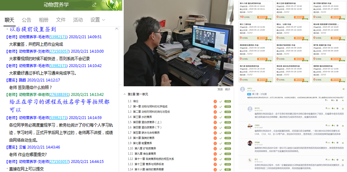
Task: Click the 96% progress indicator for 1.14
Action: point(228,169)
